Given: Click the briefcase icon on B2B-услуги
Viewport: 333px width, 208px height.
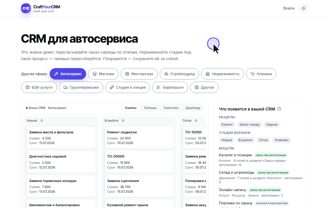Looking at the screenshot, I should pos(28,87).
